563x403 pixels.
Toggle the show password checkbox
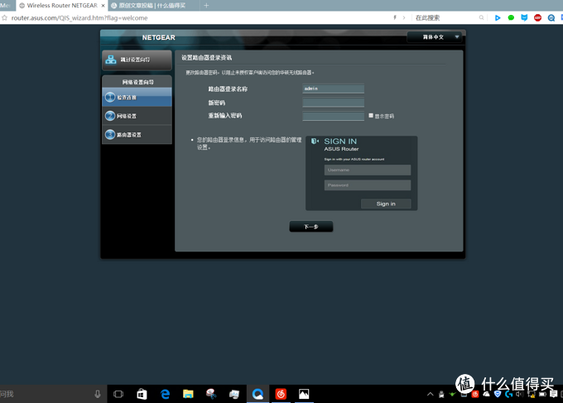tap(371, 116)
